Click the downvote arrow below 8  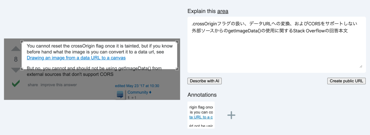tap(16, 70)
